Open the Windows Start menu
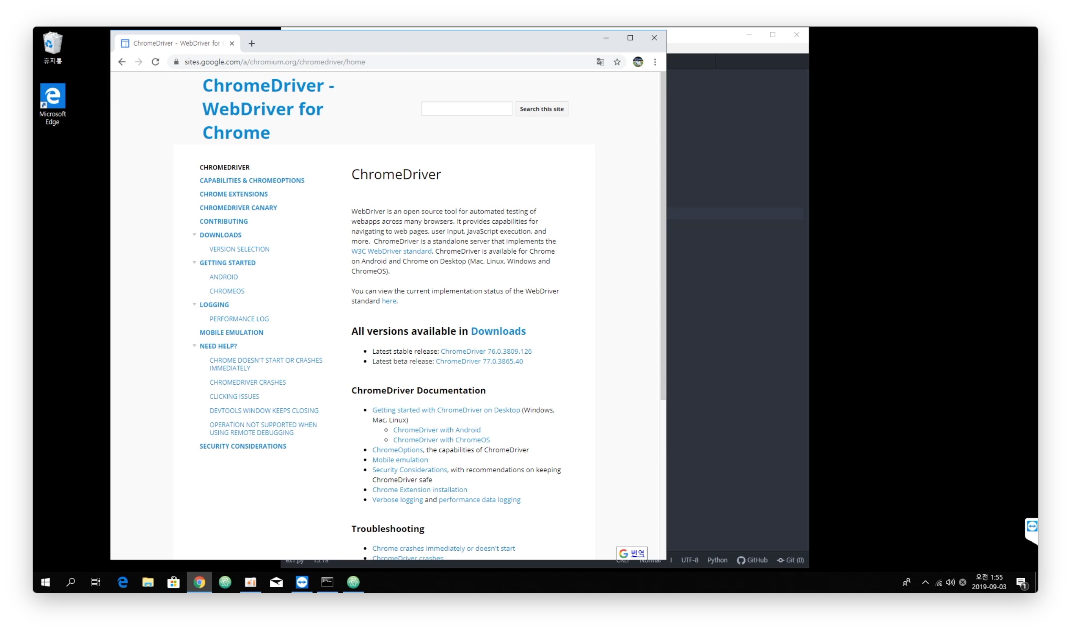 click(x=46, y=582)
